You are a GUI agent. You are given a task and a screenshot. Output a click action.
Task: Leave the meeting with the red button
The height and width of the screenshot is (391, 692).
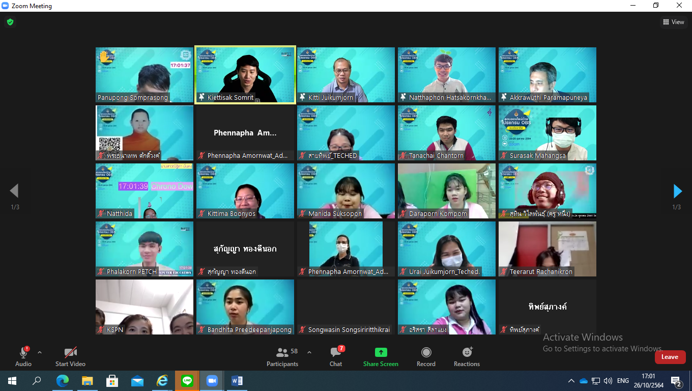pyautogui.click(x=670, y=357)
